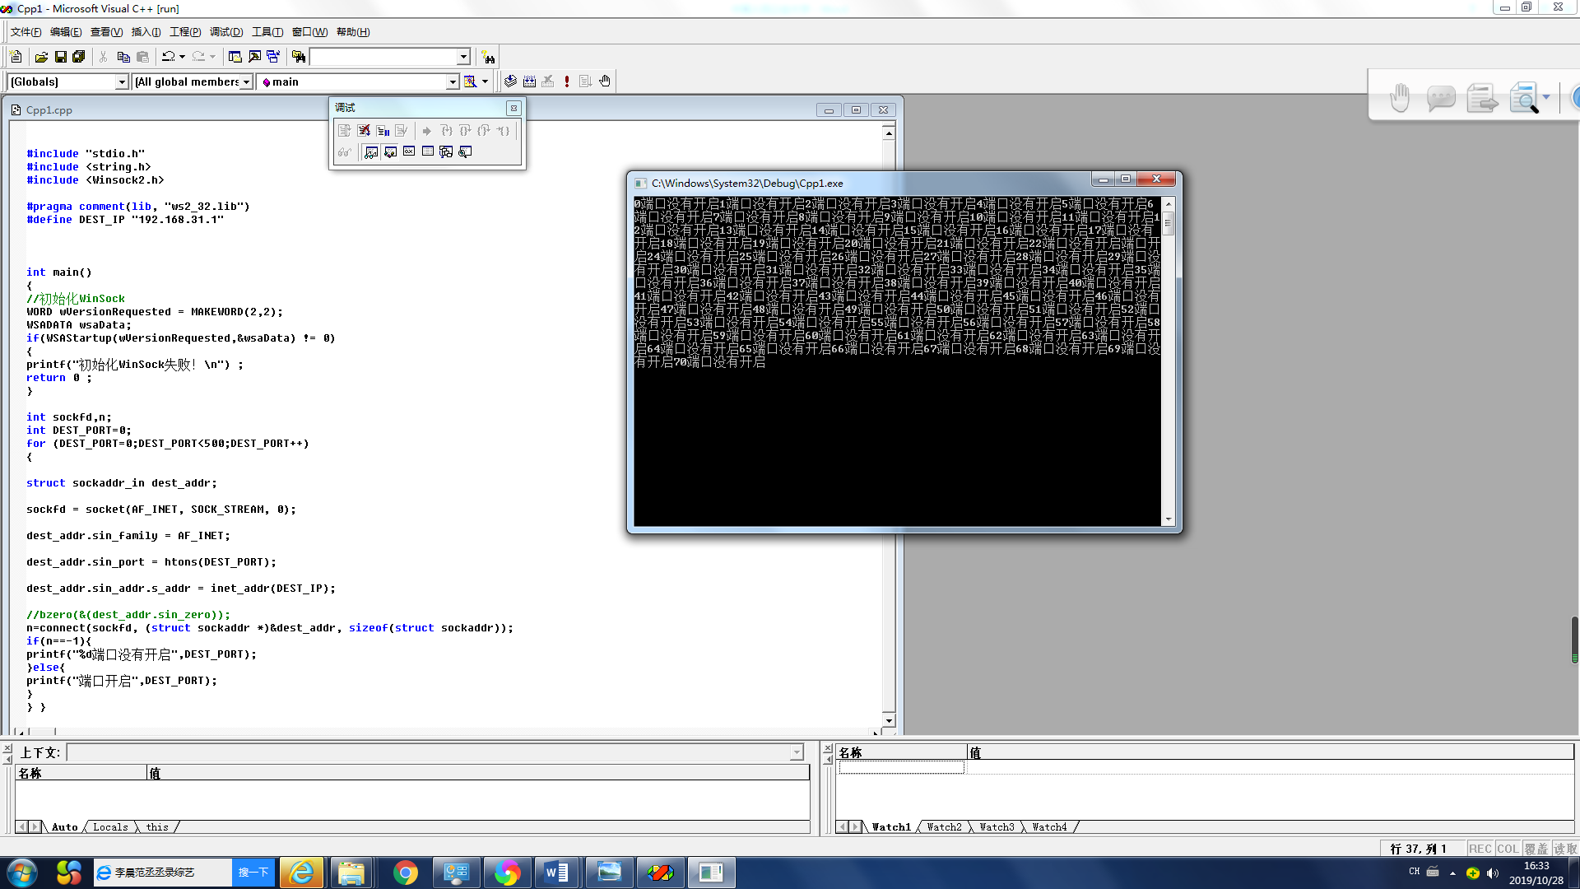Click Break Execution icon in debug toolbar

click(383, 131)
